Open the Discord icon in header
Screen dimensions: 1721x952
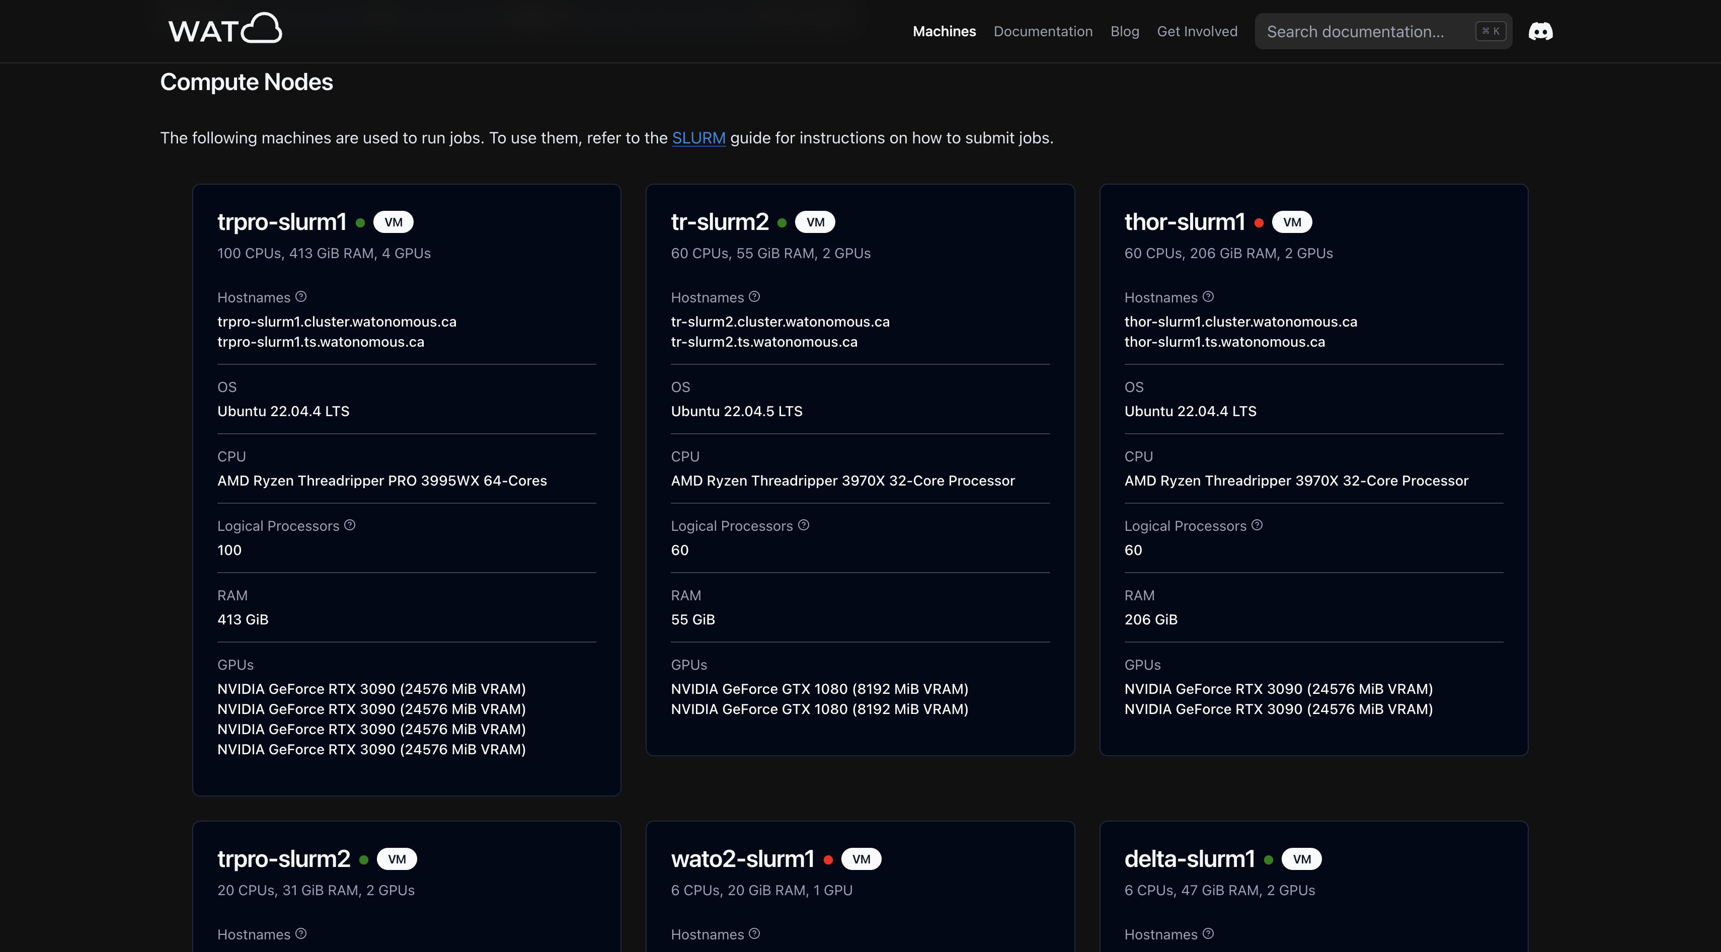click(1540, 31)
